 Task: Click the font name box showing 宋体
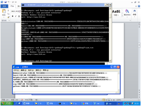tap(16, 11)
